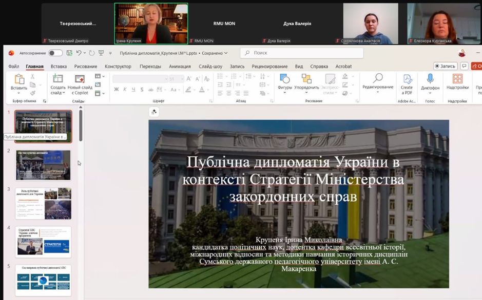Viewport: 482px width, 300px height.
Task: Open the font size combo box
Action: [x=177, y=79]
